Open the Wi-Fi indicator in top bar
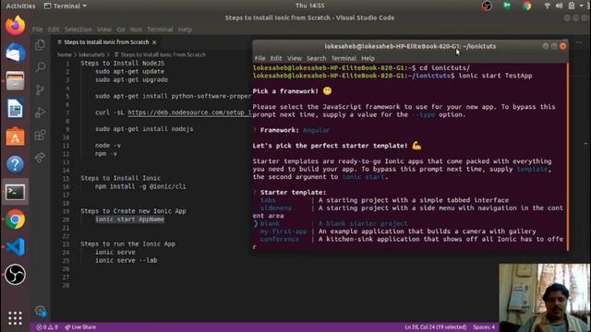591x332 pixels. coord(547,6)
